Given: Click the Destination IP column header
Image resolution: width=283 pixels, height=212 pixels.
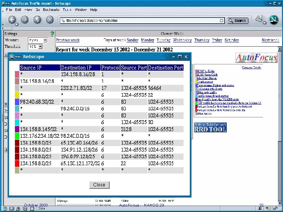Looking at the screenshot, I should [81, 68].
